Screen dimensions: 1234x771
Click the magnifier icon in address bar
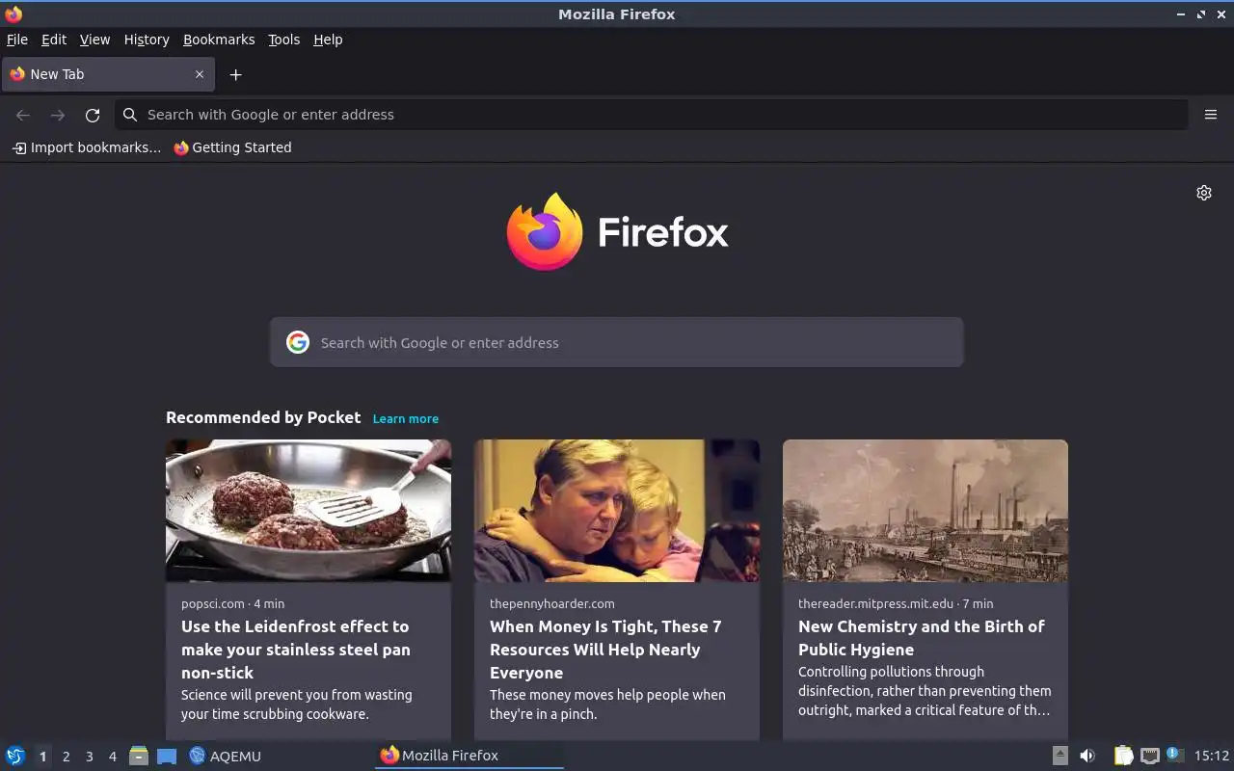[x=130, y=115]
